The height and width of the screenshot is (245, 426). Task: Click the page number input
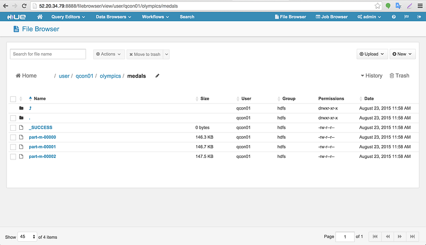pos(345,236)
